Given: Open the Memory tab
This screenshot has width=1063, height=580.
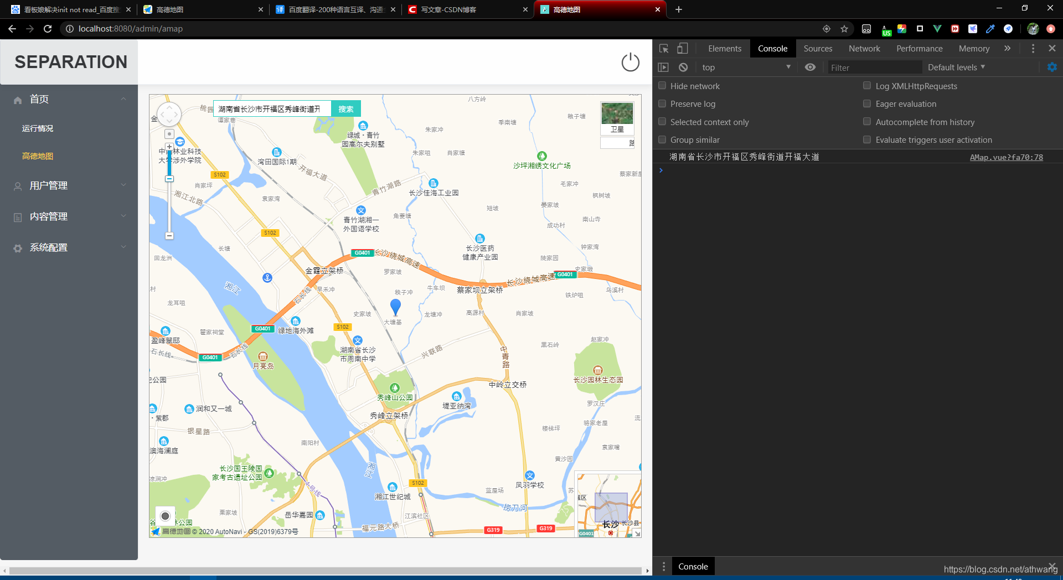Looking at the screenshot, I should 974,49.
